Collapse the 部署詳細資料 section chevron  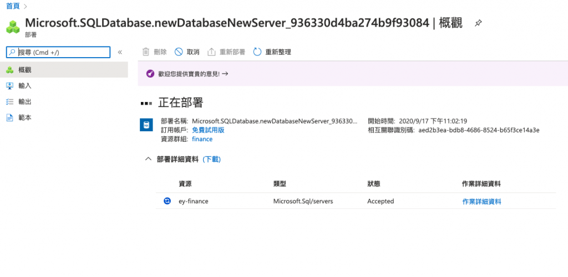pyautogui.click(x=148, y=159)
